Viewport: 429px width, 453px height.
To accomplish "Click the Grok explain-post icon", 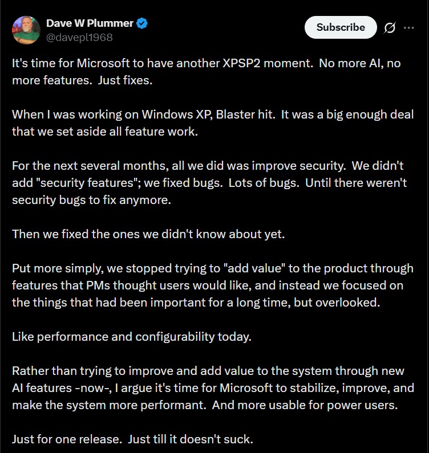I will click(390, 27).
